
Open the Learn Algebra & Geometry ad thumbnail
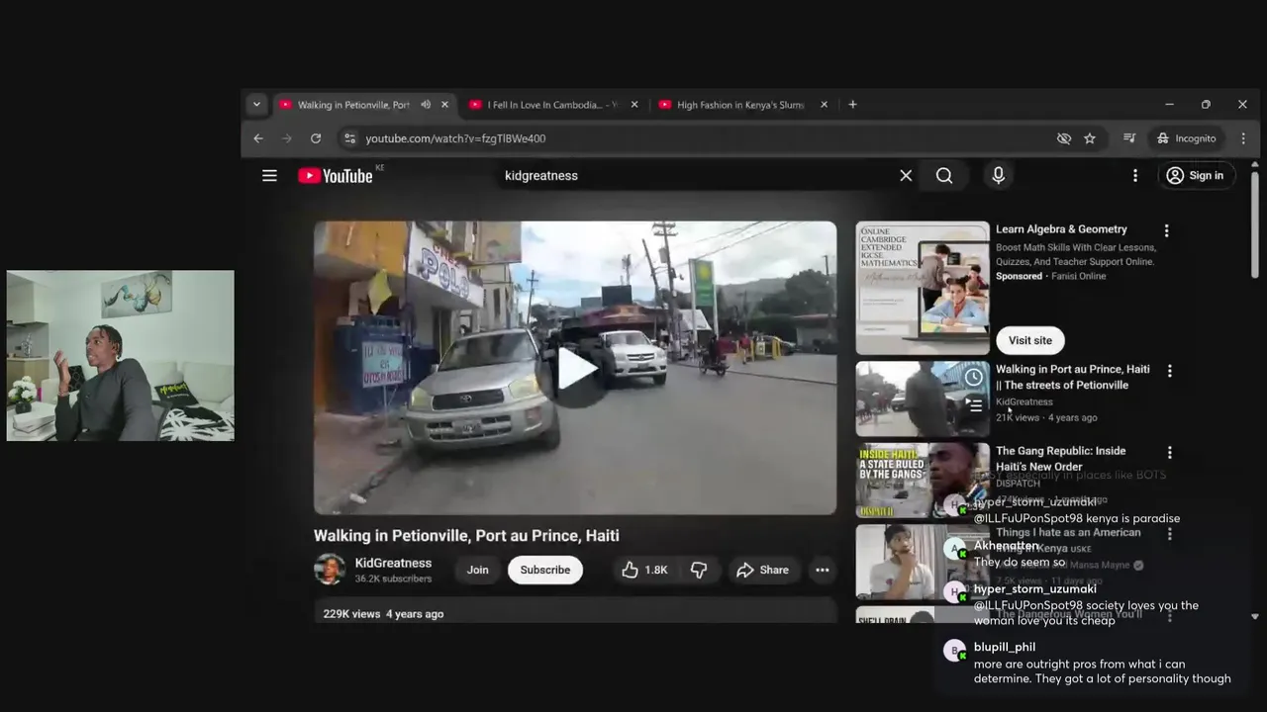923,288
